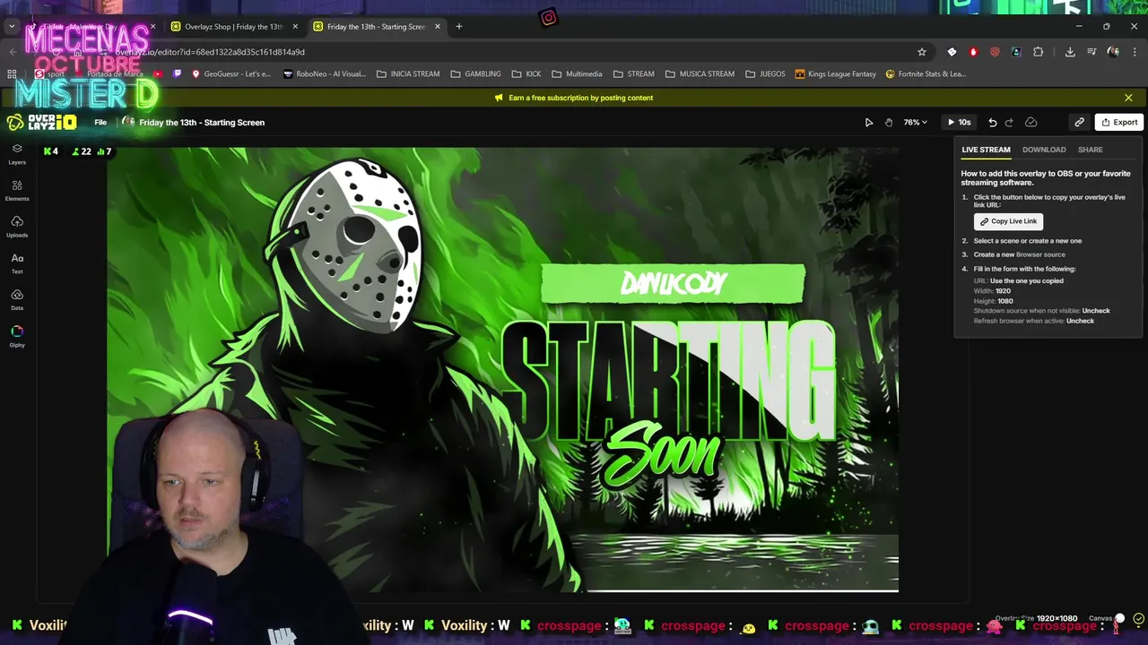Close the Overlayz Shop browser tab
The height and width of the screenshot is (645, 1148).
295,27
